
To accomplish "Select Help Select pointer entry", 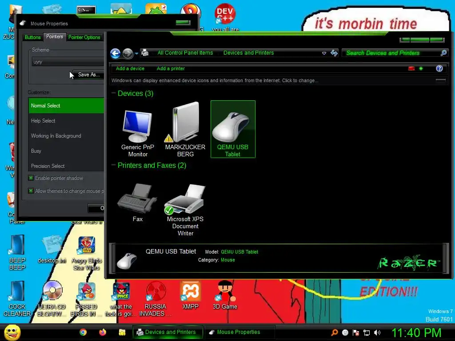I will pyautogui.click(x=66, y=121).
